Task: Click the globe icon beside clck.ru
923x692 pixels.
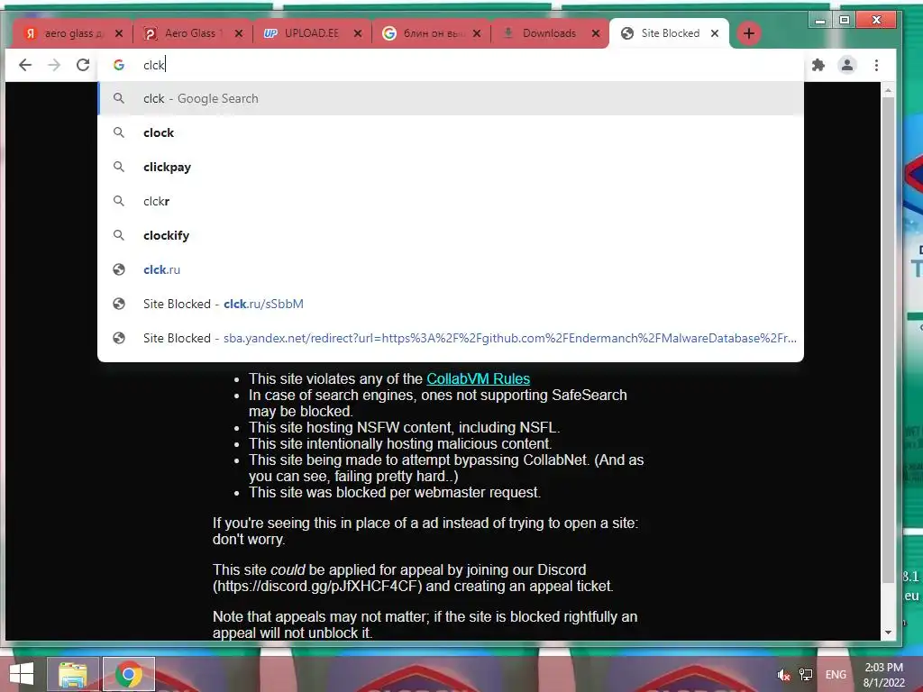Action: (x=119, y=269)
